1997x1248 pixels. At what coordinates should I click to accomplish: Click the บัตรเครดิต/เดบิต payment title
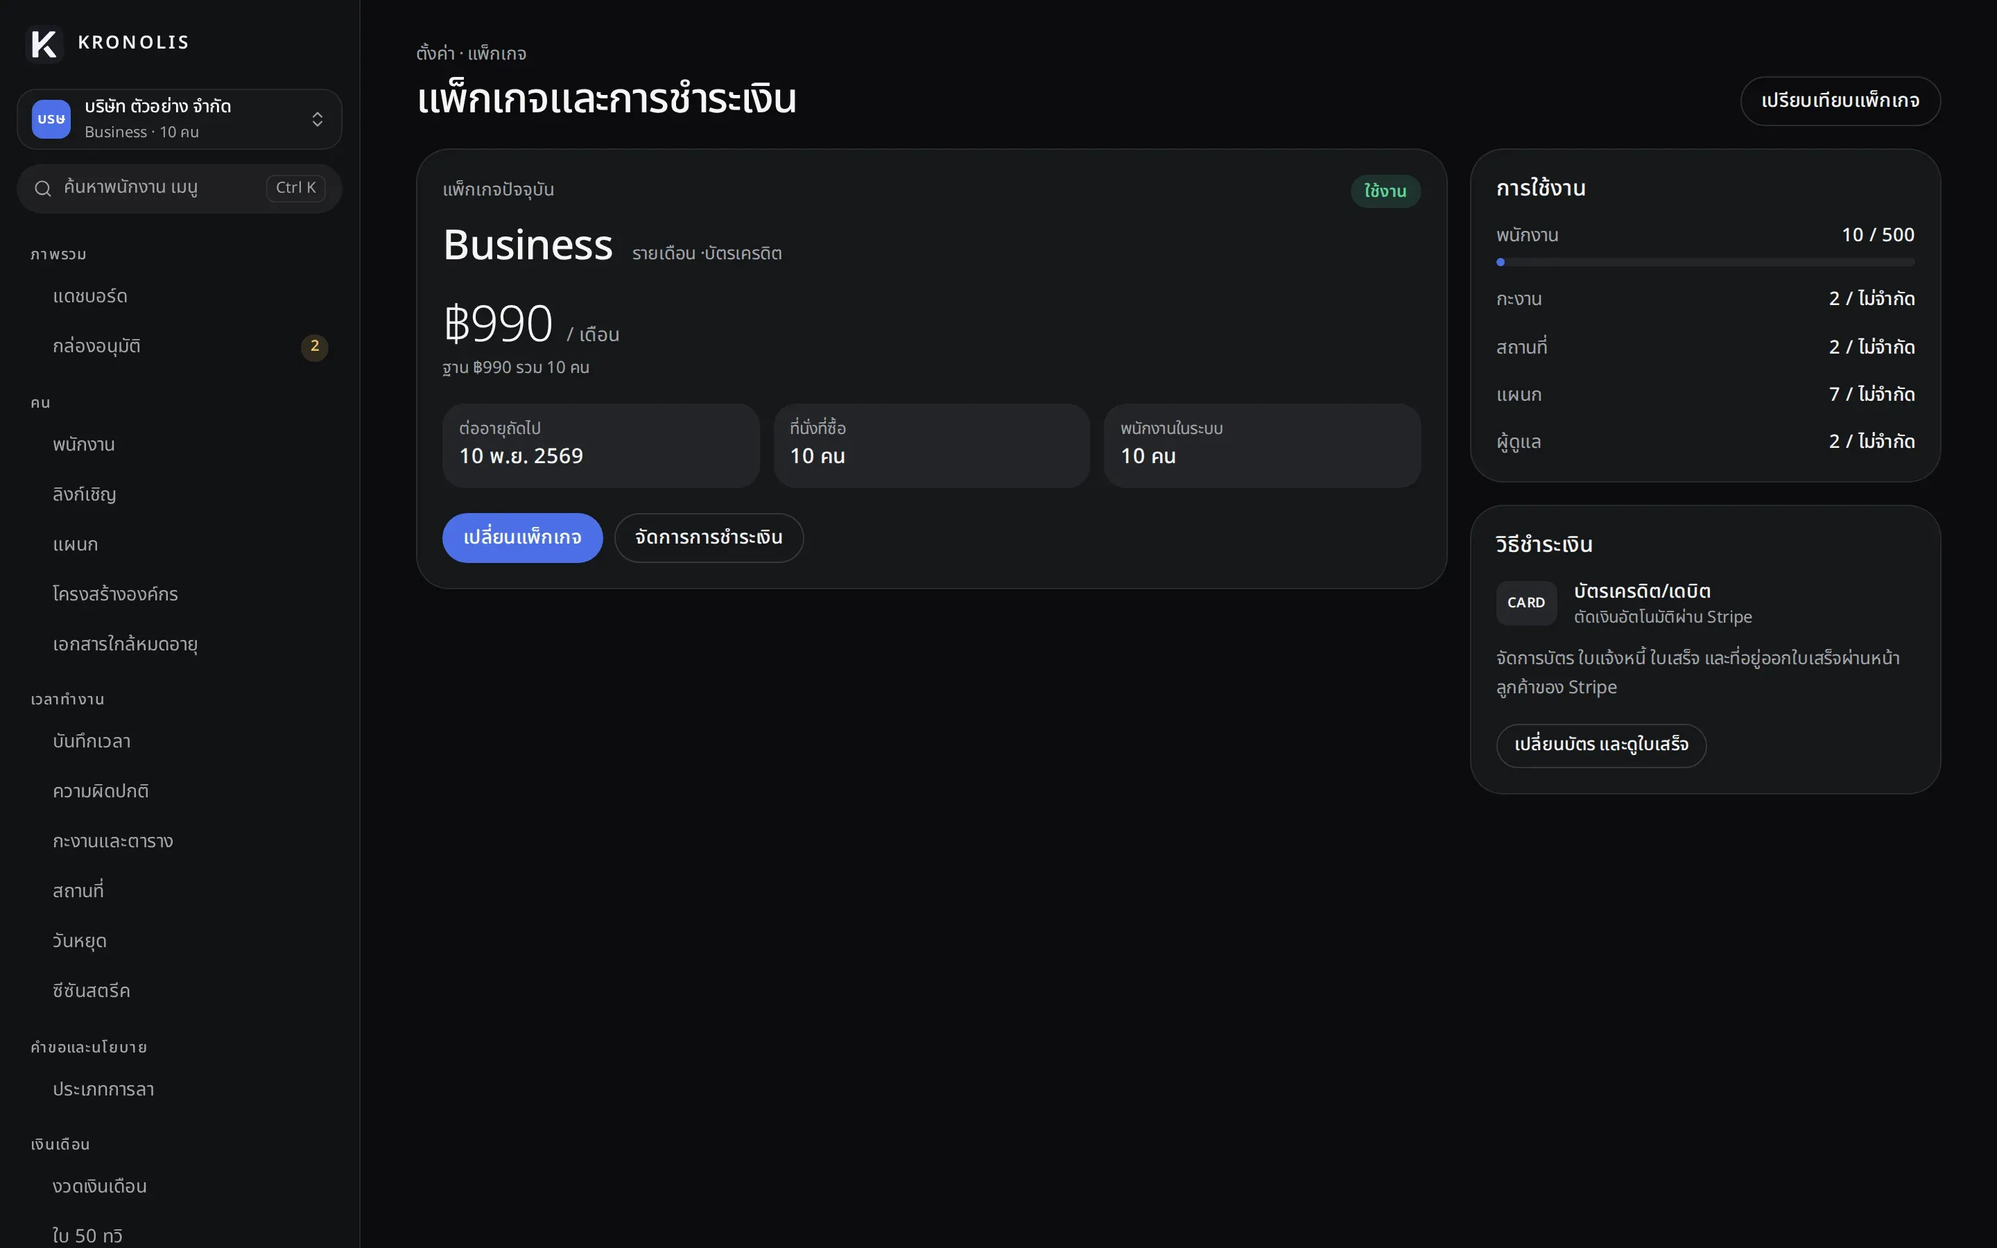(x=1642, y=592)
